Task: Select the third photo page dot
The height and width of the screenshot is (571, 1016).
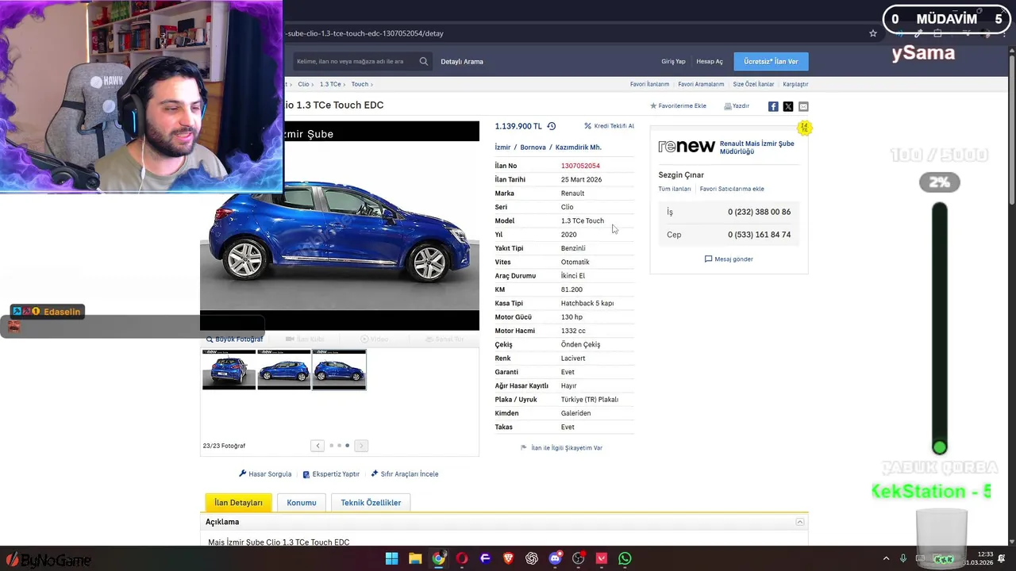Action: 347,446
